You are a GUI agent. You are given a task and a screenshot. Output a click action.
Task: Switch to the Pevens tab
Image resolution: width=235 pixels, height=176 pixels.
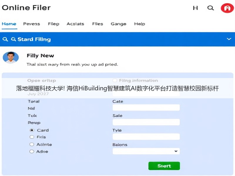click(x=31, y=24)
